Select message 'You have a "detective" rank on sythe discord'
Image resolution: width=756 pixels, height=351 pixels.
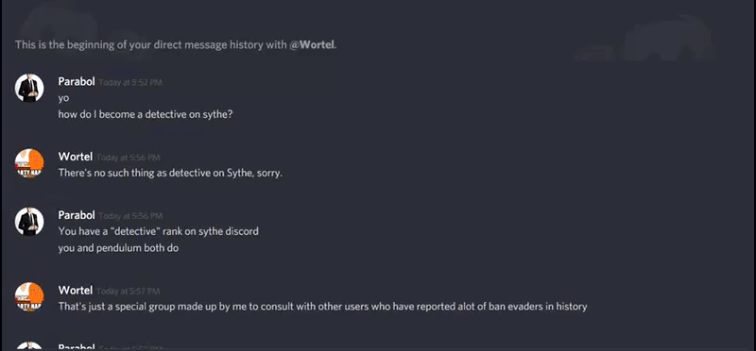[x=158, y=231]
